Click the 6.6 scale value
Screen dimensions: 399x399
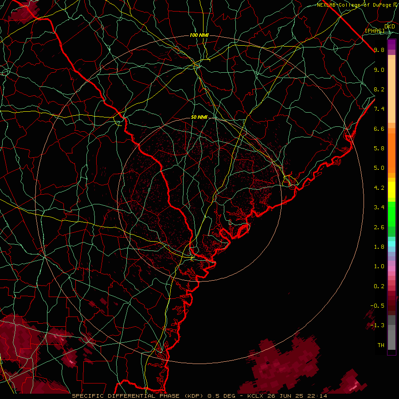(379, 129)
